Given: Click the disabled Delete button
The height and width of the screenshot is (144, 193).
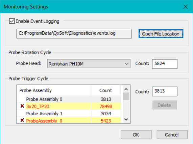Looking at the screenshot, I should (165, 105).
